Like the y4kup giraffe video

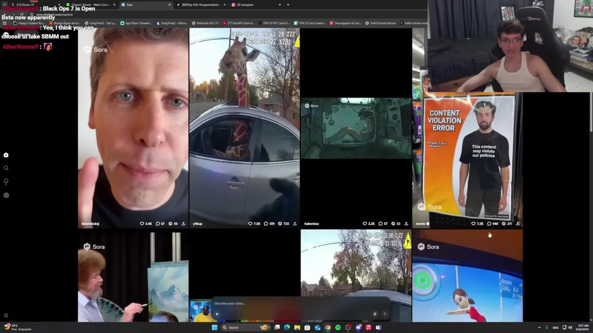pos(250,224)
